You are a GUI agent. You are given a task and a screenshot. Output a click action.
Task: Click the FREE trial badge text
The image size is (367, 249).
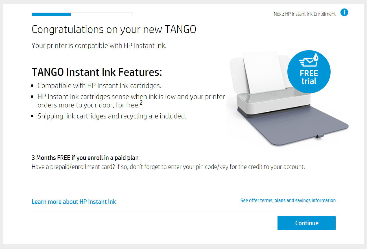point(309,78)
